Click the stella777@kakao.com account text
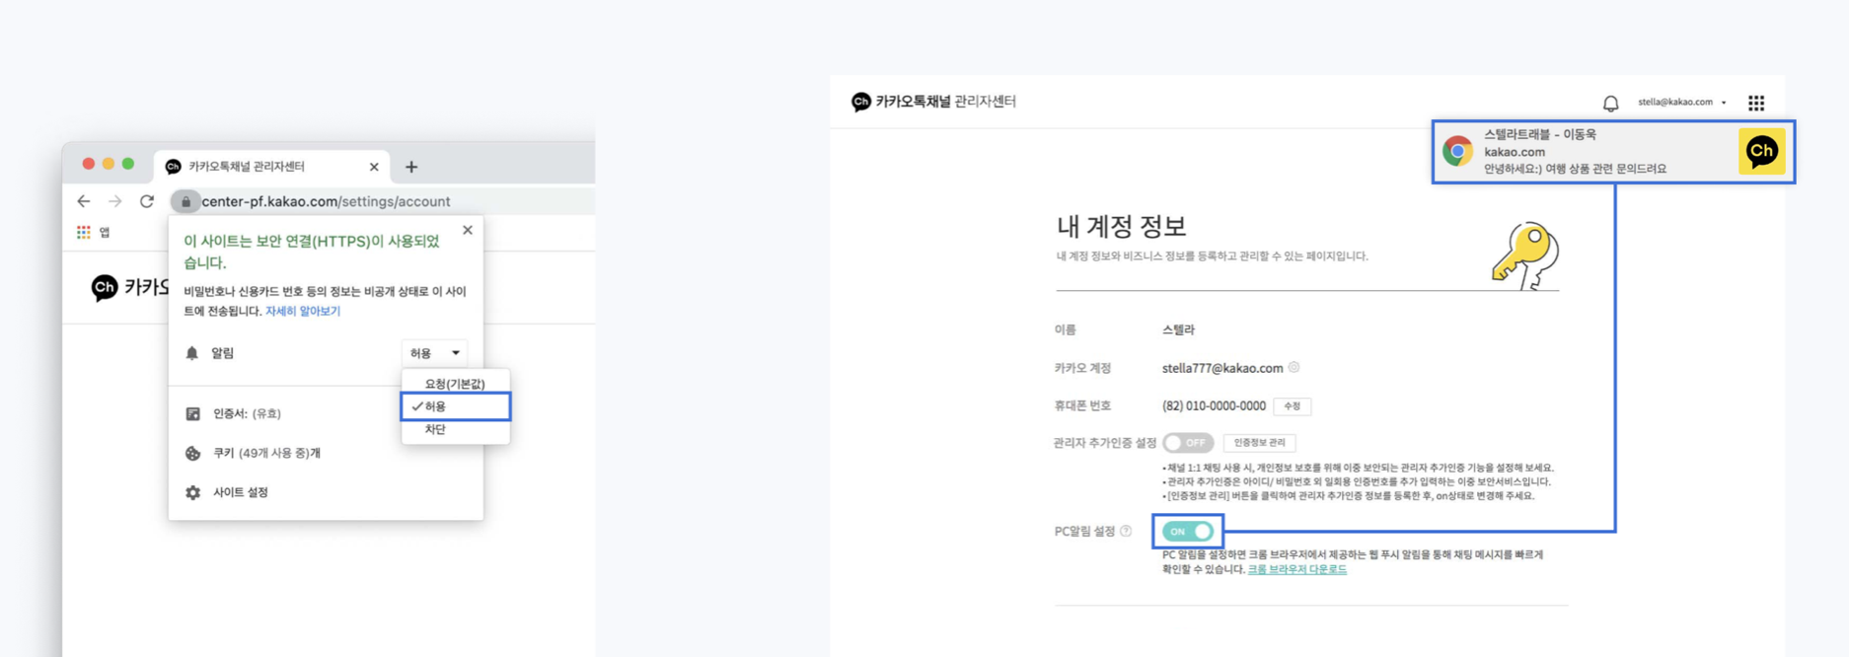The height and width of the screenshot is (657, 1849). point(1222,368)
